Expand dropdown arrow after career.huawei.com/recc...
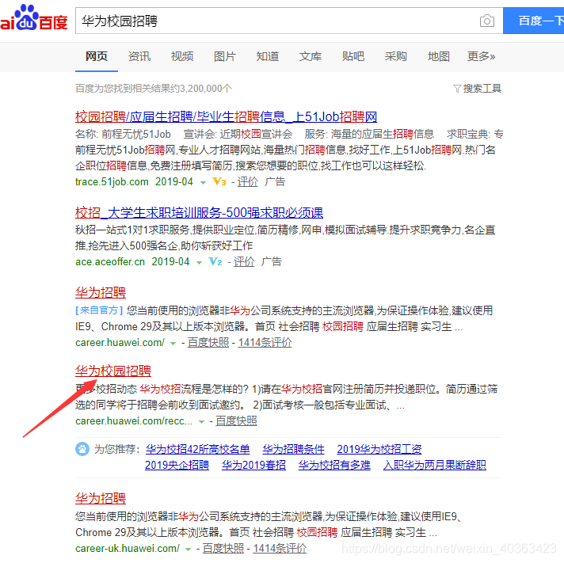The width and height of the screenshot is (564, 563). click(201, 422)
